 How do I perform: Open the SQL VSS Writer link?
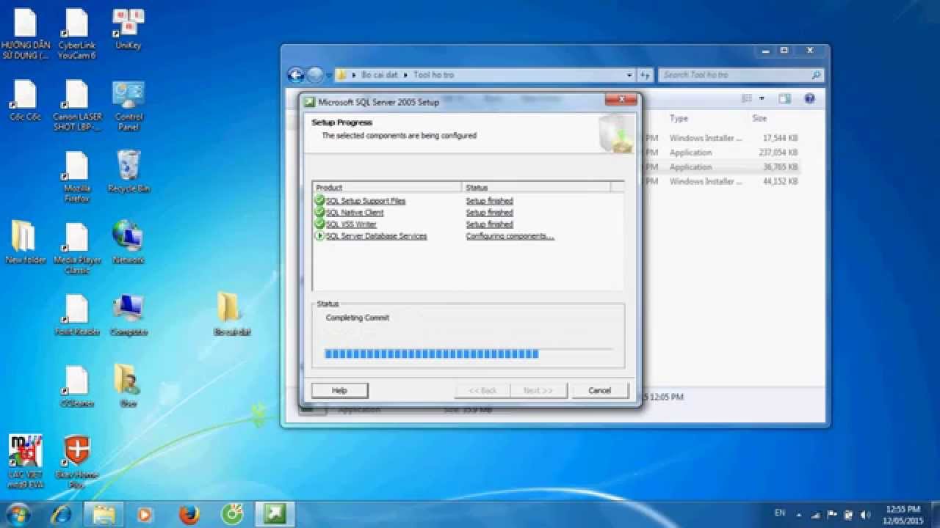(352, 224)
